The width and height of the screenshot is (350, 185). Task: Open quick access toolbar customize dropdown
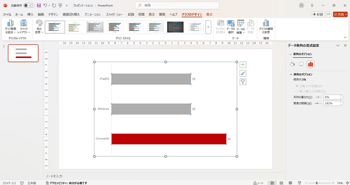click(66, 6)
